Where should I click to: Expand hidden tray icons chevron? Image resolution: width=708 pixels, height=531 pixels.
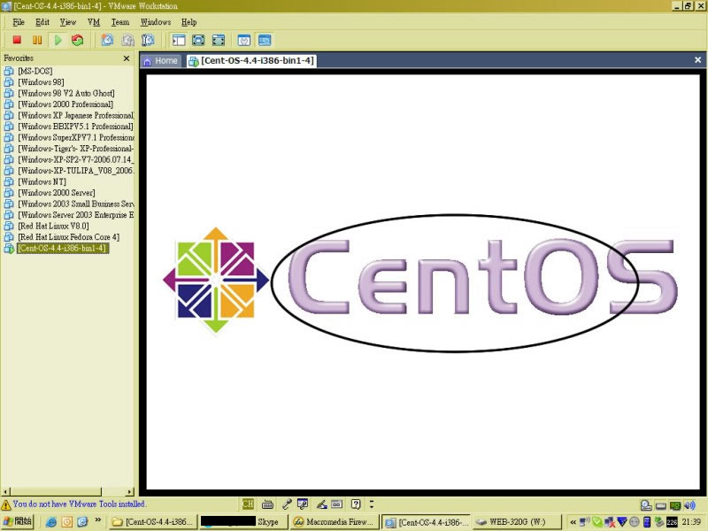573,522
